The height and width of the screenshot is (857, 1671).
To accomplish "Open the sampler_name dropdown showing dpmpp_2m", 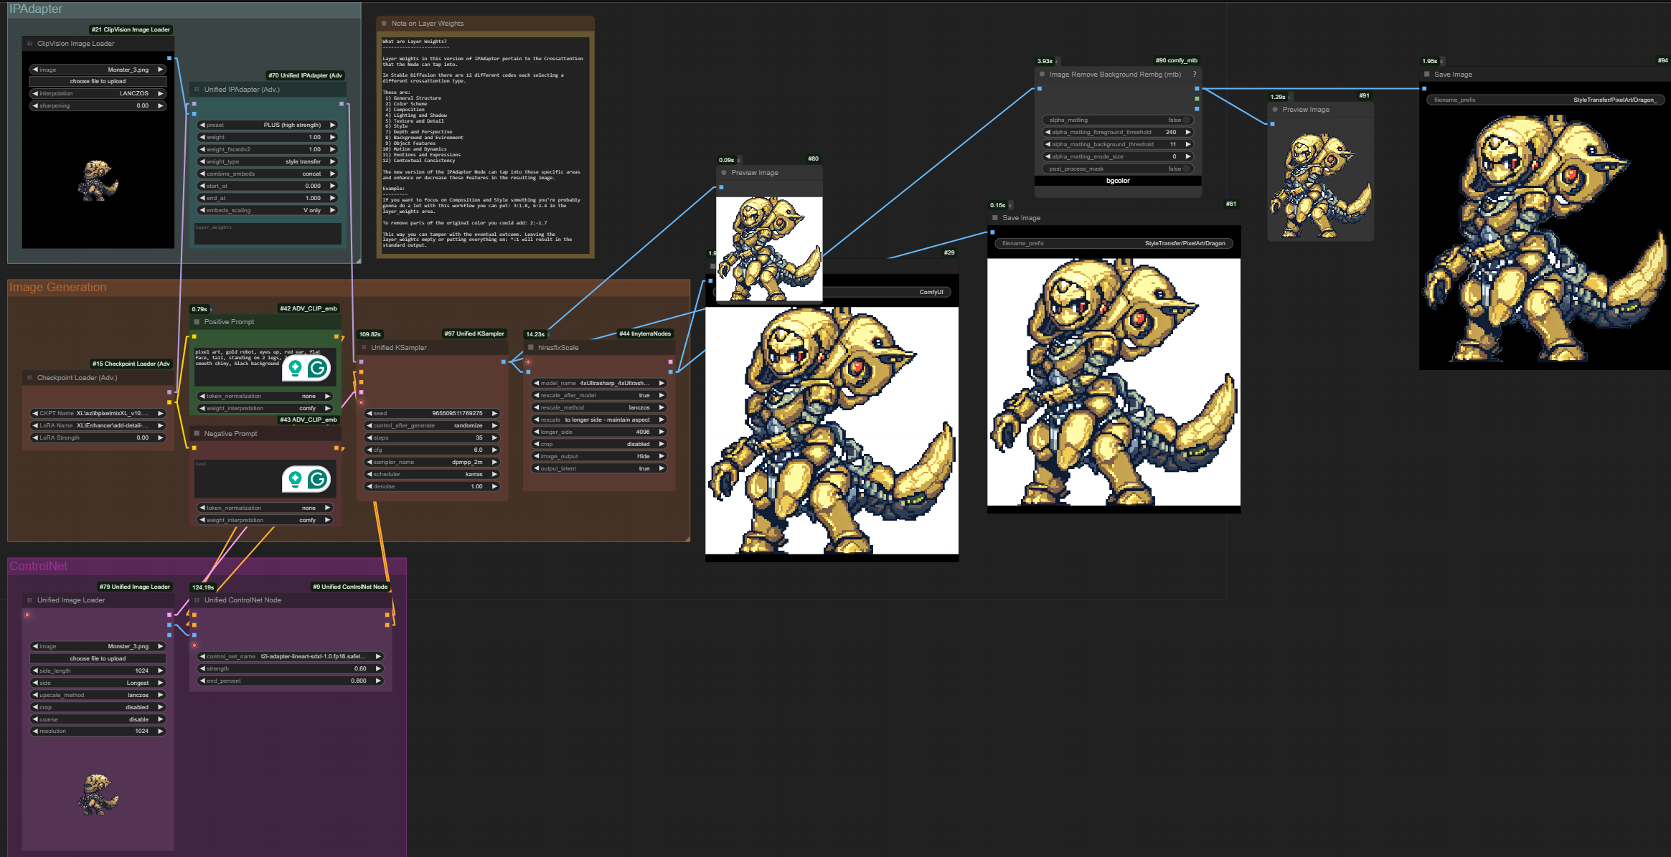I will (432, 463).
